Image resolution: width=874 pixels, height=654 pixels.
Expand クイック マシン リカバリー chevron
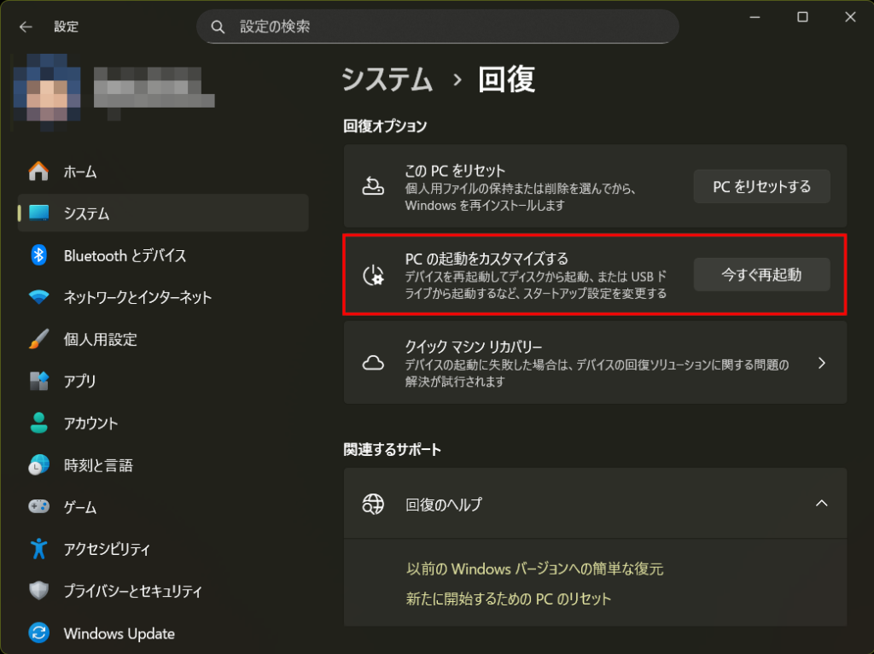point(822,364)
